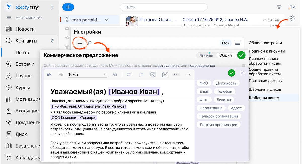302x164 pixels.
Task: Collapse the editor toolbar with chevron
Action: [188, 75]
